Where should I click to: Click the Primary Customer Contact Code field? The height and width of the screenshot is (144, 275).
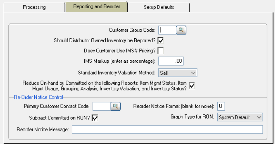coord(102,106)
